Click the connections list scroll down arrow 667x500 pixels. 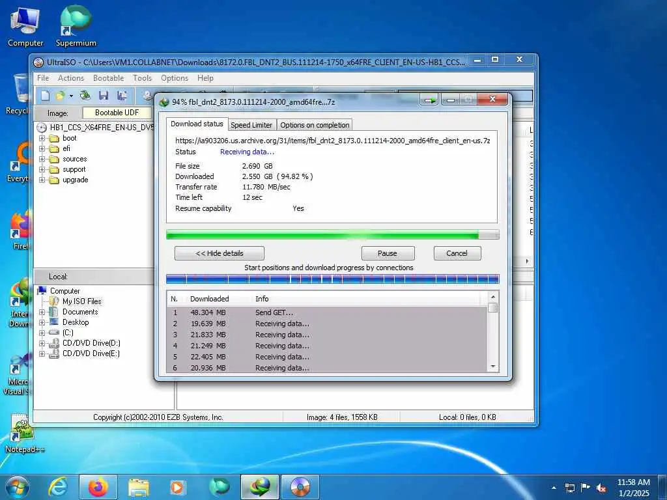point(493,367)
